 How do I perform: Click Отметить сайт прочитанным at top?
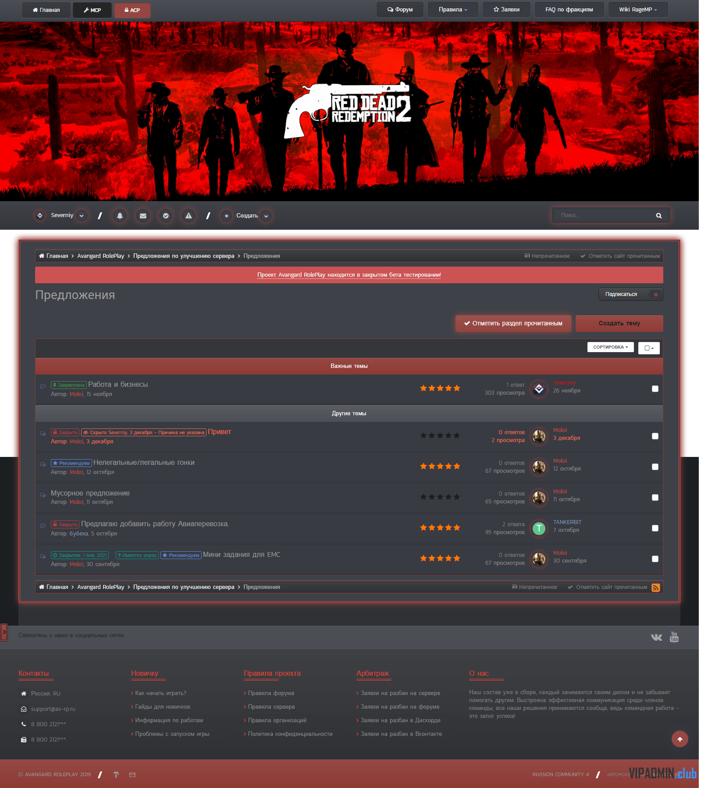620,256
